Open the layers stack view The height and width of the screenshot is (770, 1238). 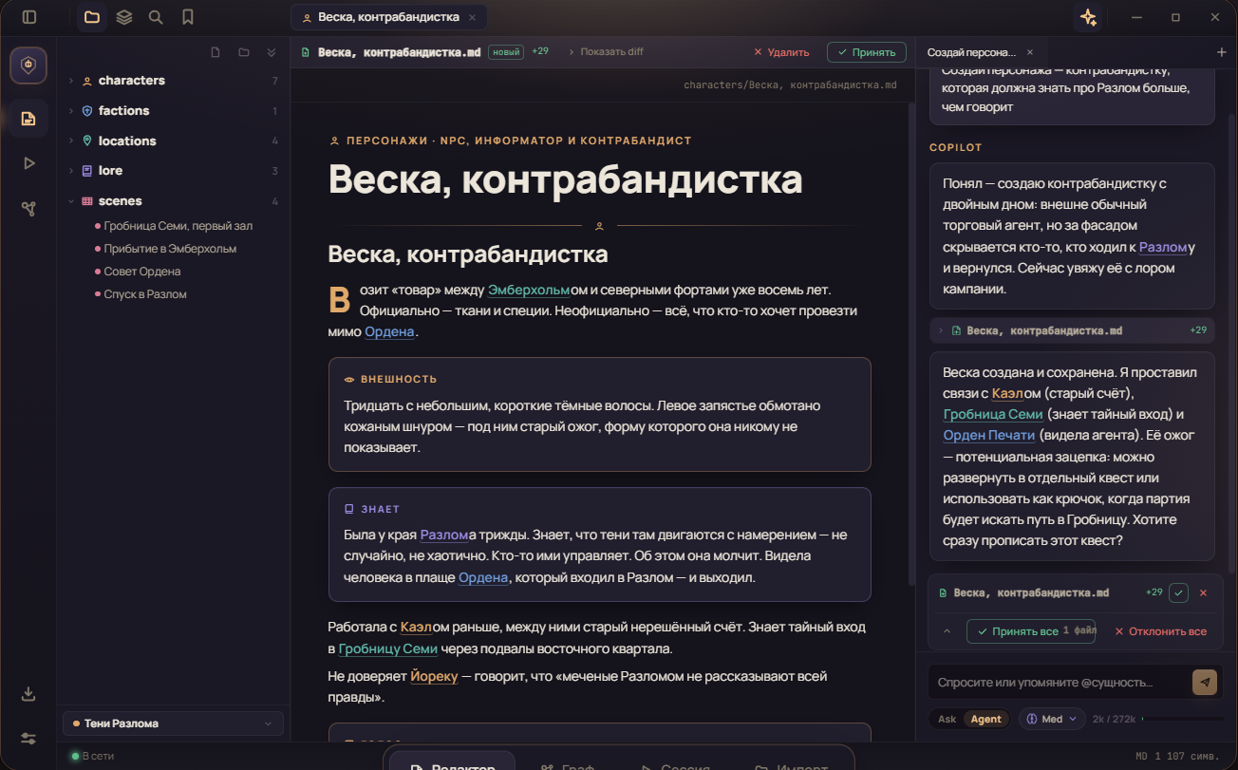pos(124,17)
